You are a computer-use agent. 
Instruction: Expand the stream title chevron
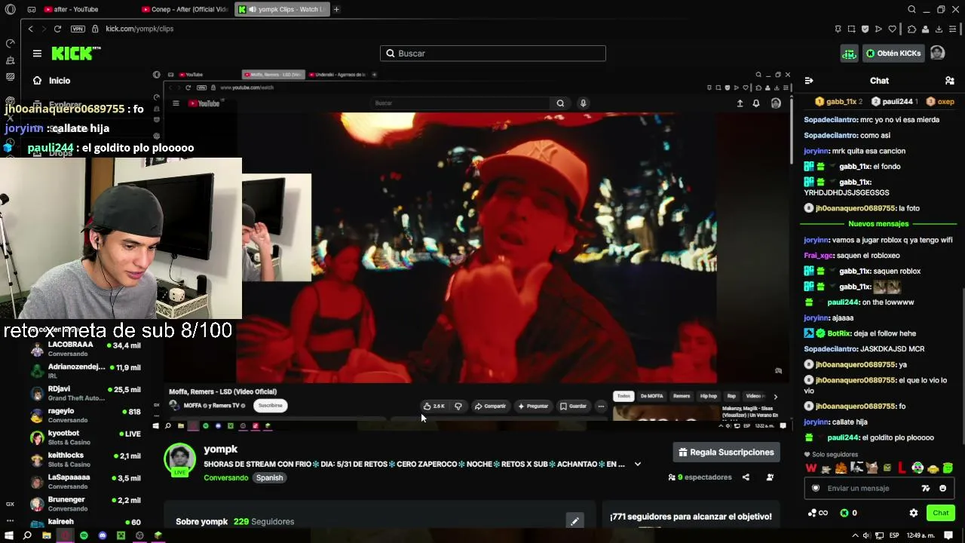[x=638, y=465]
